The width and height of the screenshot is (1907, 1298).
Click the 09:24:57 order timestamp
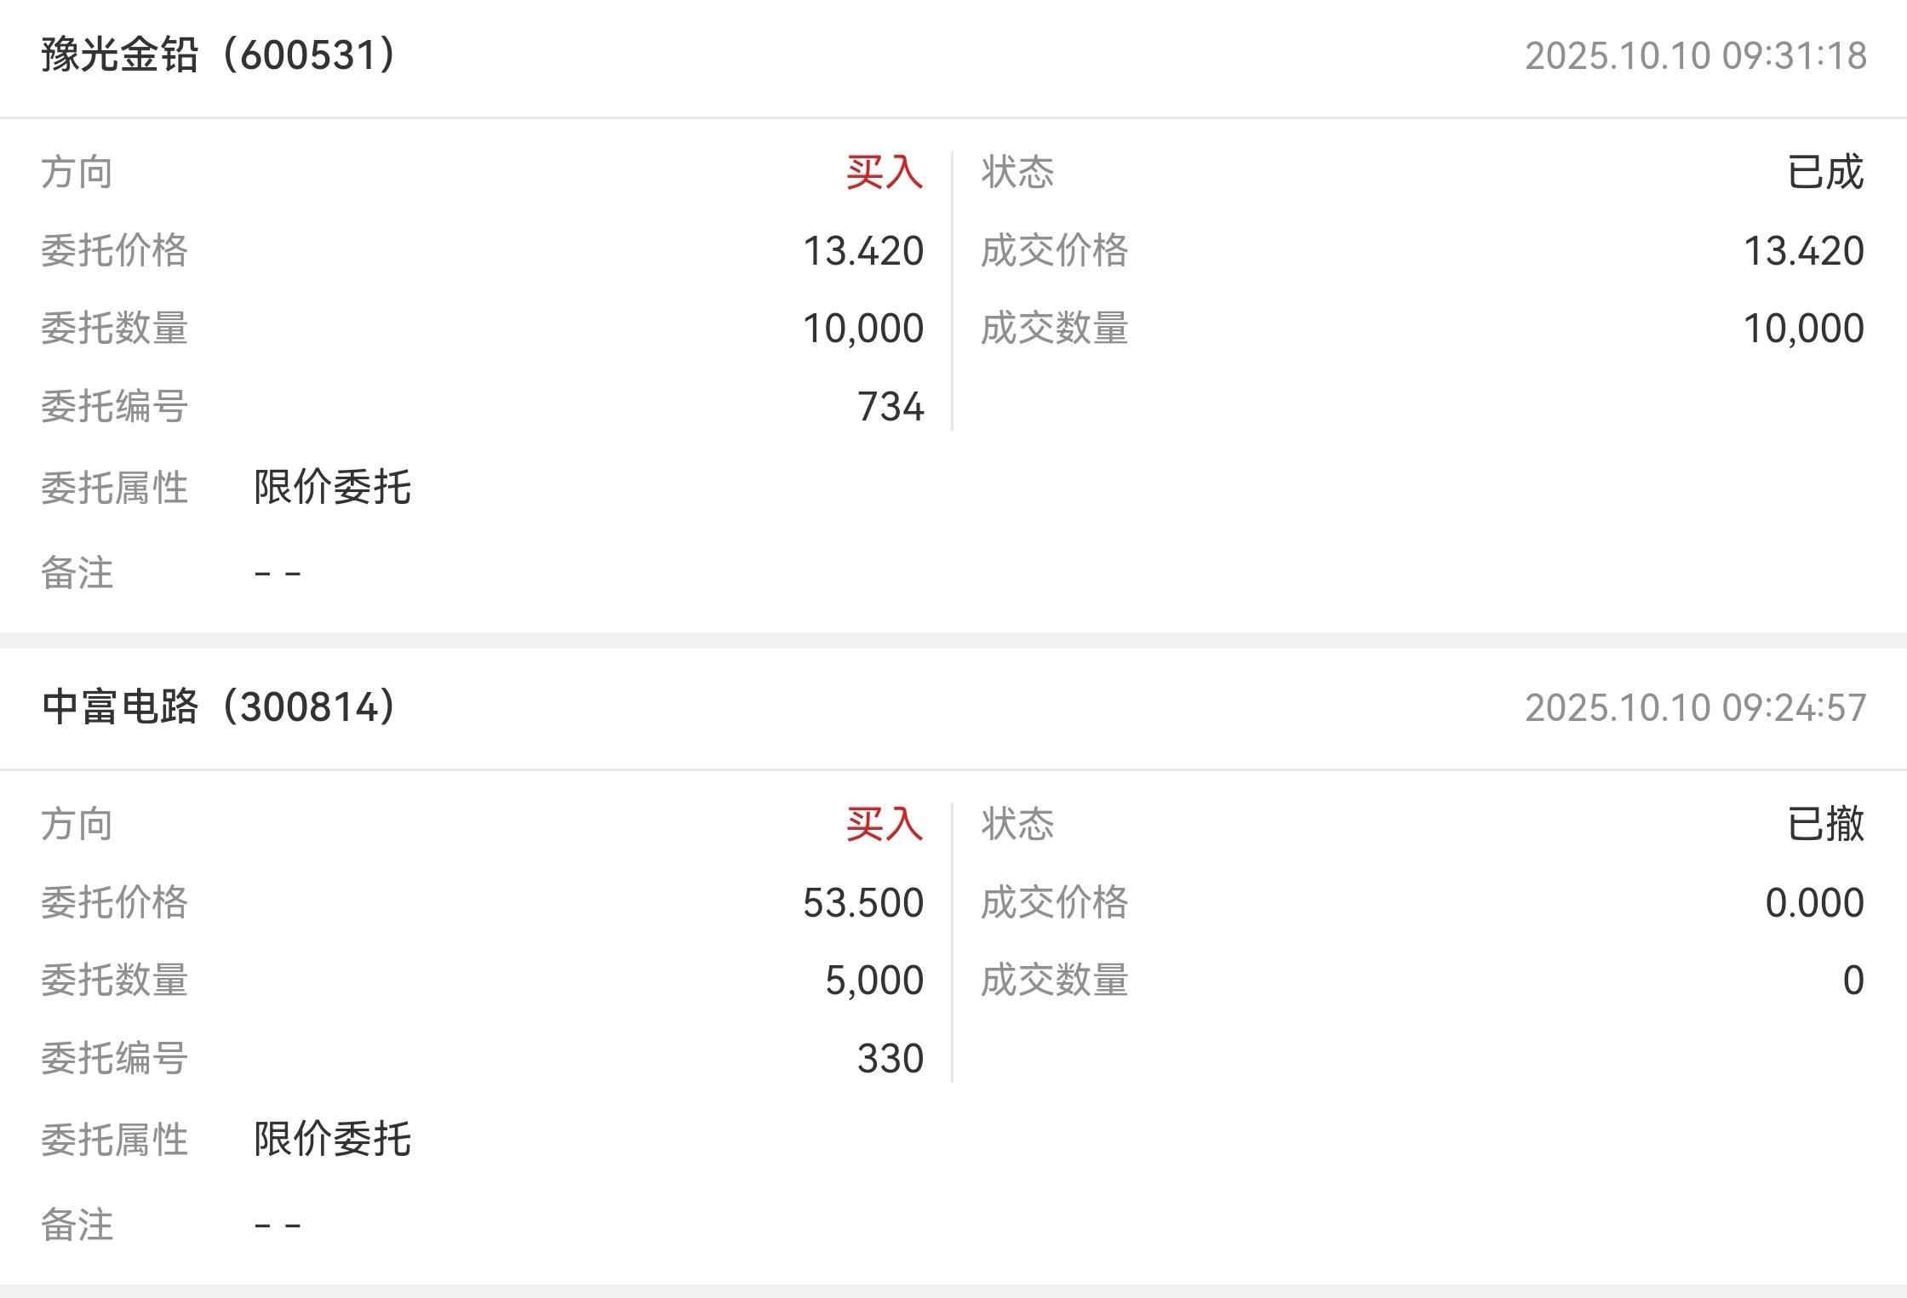tap(1695, 708)
